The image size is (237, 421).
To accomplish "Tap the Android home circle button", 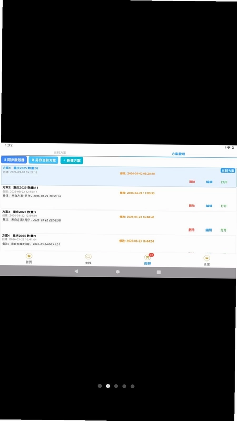I will tap(117, 272).
